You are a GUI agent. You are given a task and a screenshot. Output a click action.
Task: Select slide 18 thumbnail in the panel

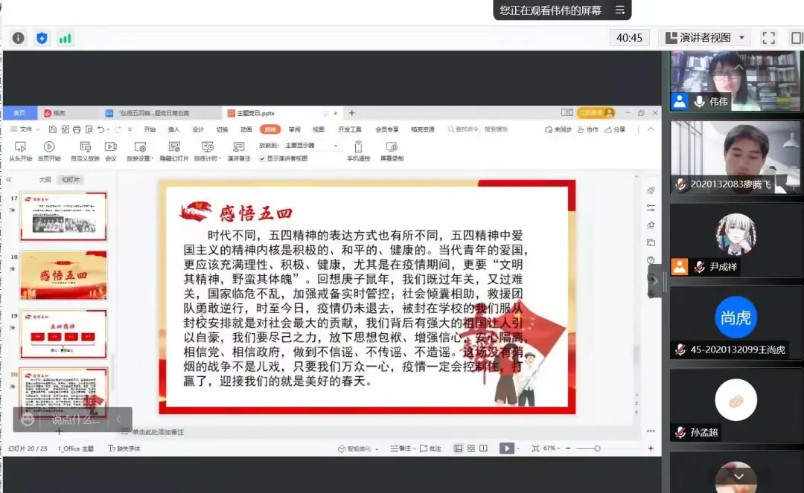[63, 275]
